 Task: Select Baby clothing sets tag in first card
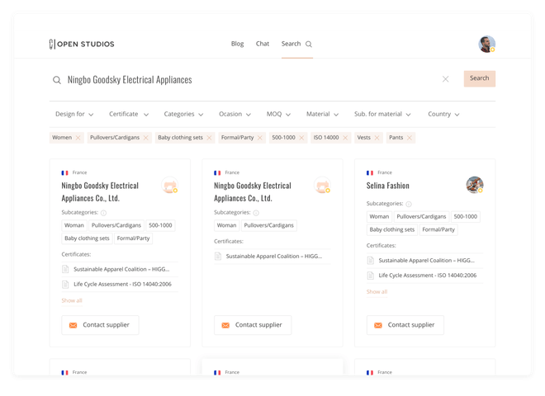(x=87, y=238)
